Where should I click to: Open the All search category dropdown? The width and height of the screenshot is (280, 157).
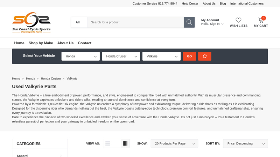click(x=79, y=22)
